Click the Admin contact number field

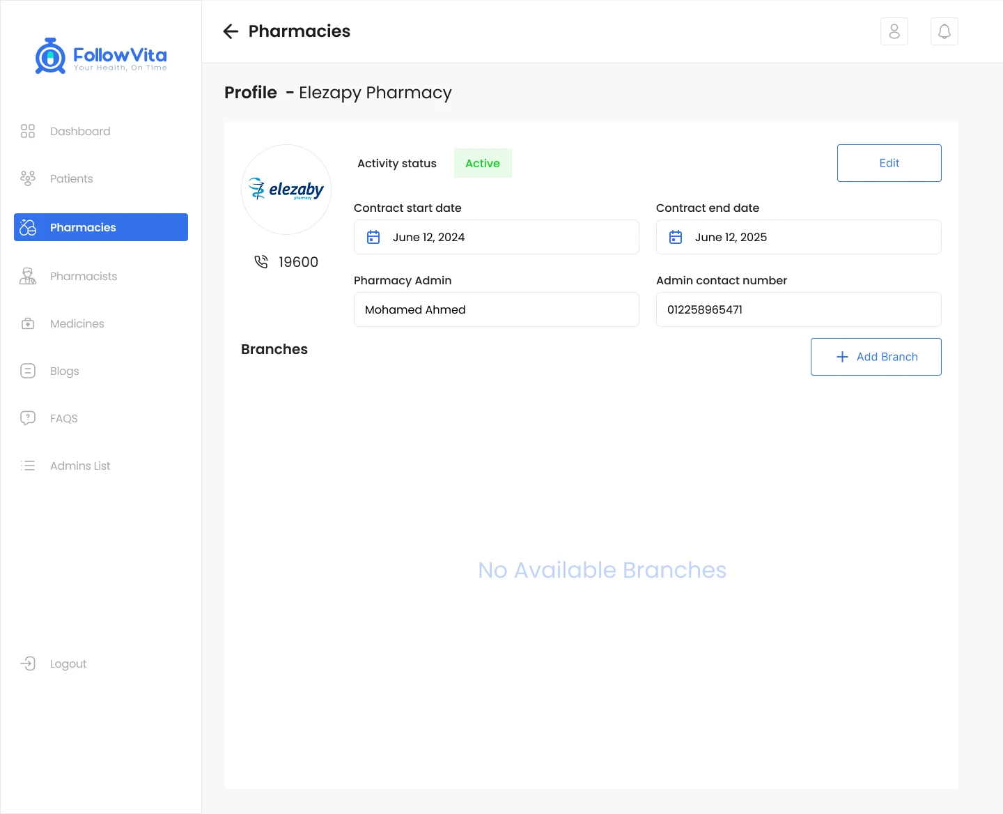click(798, 309)
